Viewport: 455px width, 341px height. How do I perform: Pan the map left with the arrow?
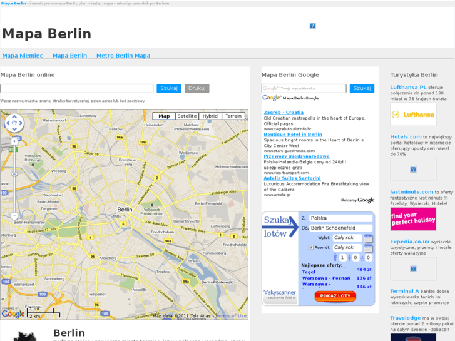pyautogui.click(x=8, y=123)
